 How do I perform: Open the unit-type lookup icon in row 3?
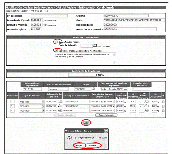[x=147, y=110]
